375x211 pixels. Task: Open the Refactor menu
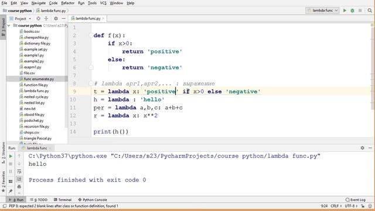pos(68,3)
